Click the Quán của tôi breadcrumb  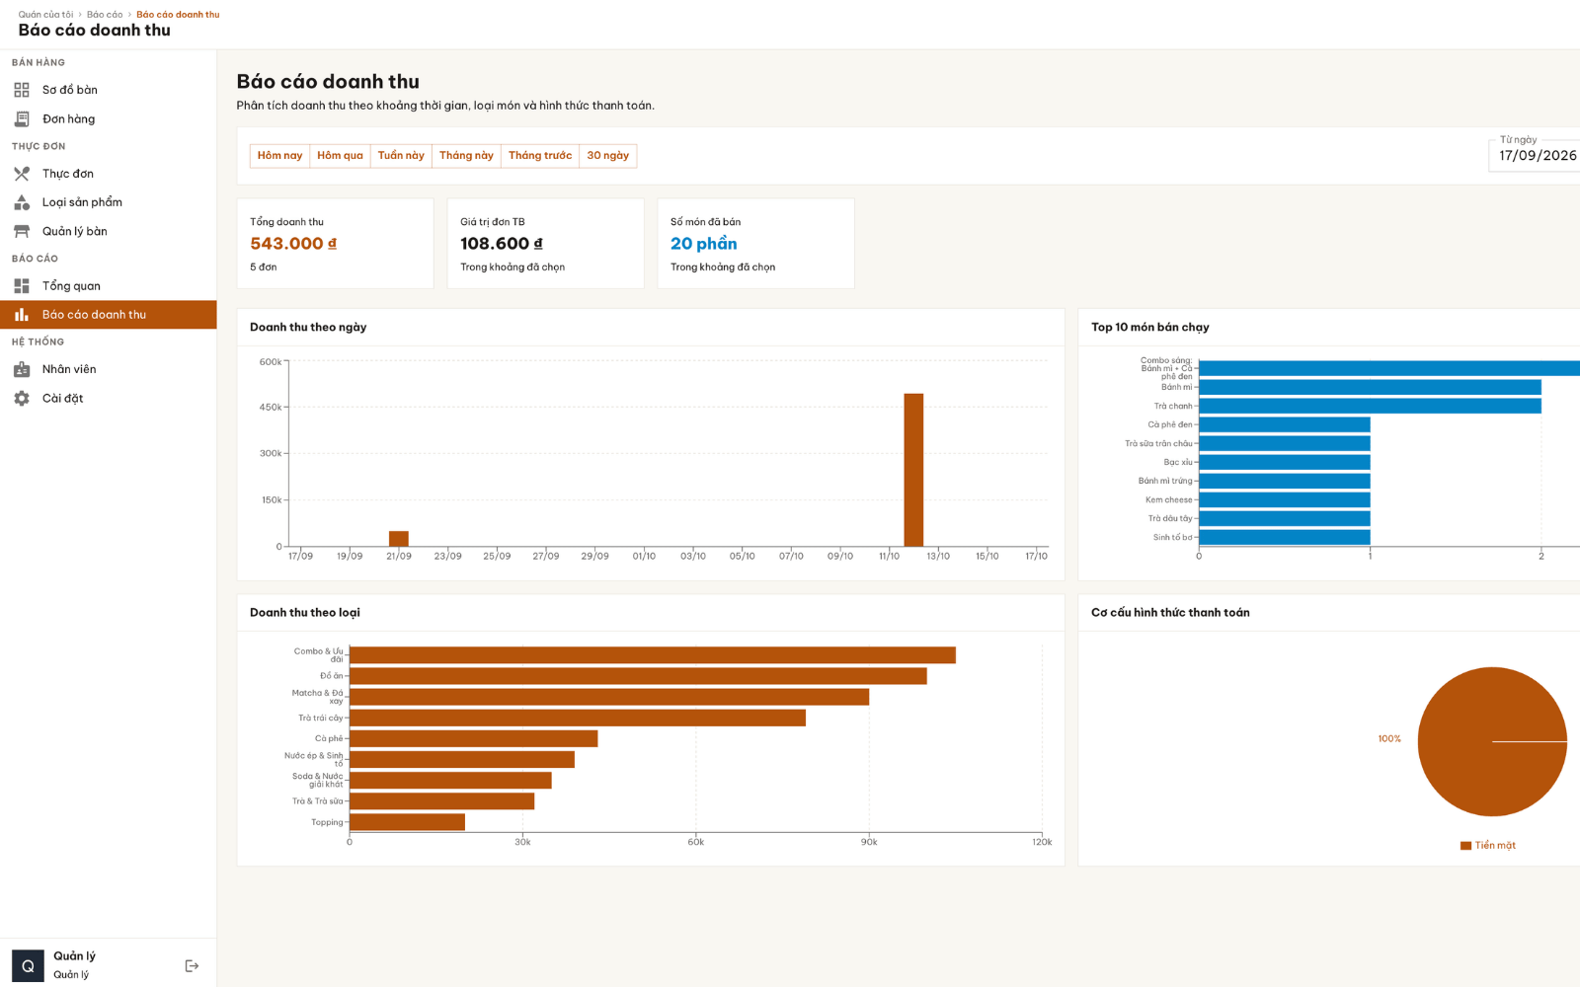coord(45,15)
